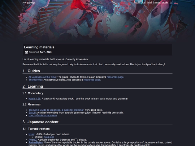
Task: Visit the AvistaZ tracker link
Action: (32, 140)
